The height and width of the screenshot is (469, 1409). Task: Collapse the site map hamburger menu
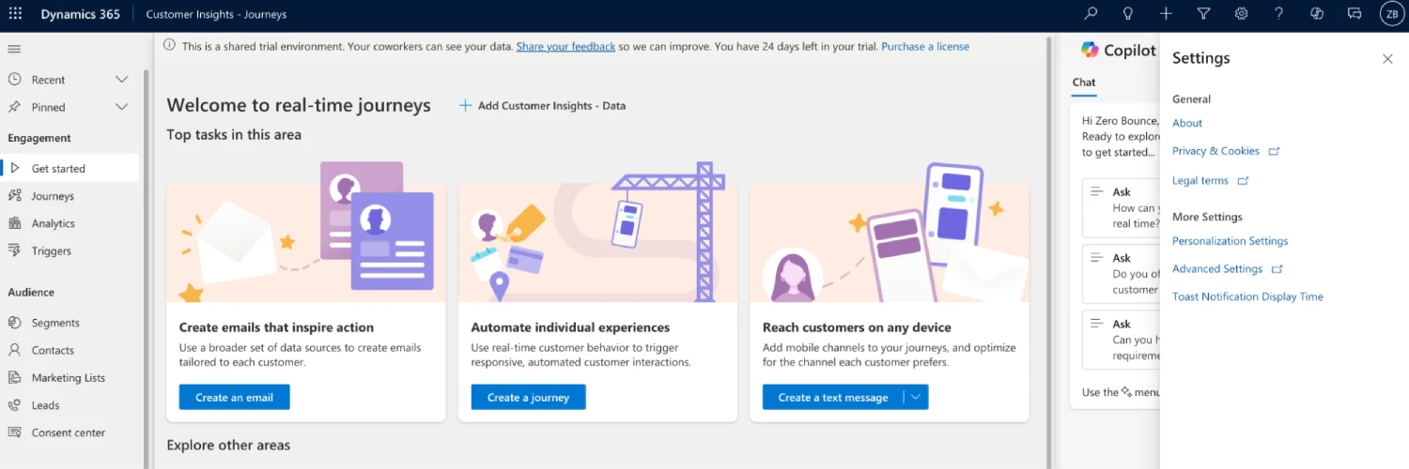pos(14,49)
